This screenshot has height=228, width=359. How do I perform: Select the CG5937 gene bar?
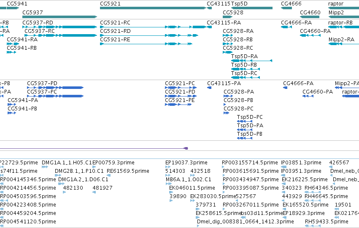click(60, 17)
